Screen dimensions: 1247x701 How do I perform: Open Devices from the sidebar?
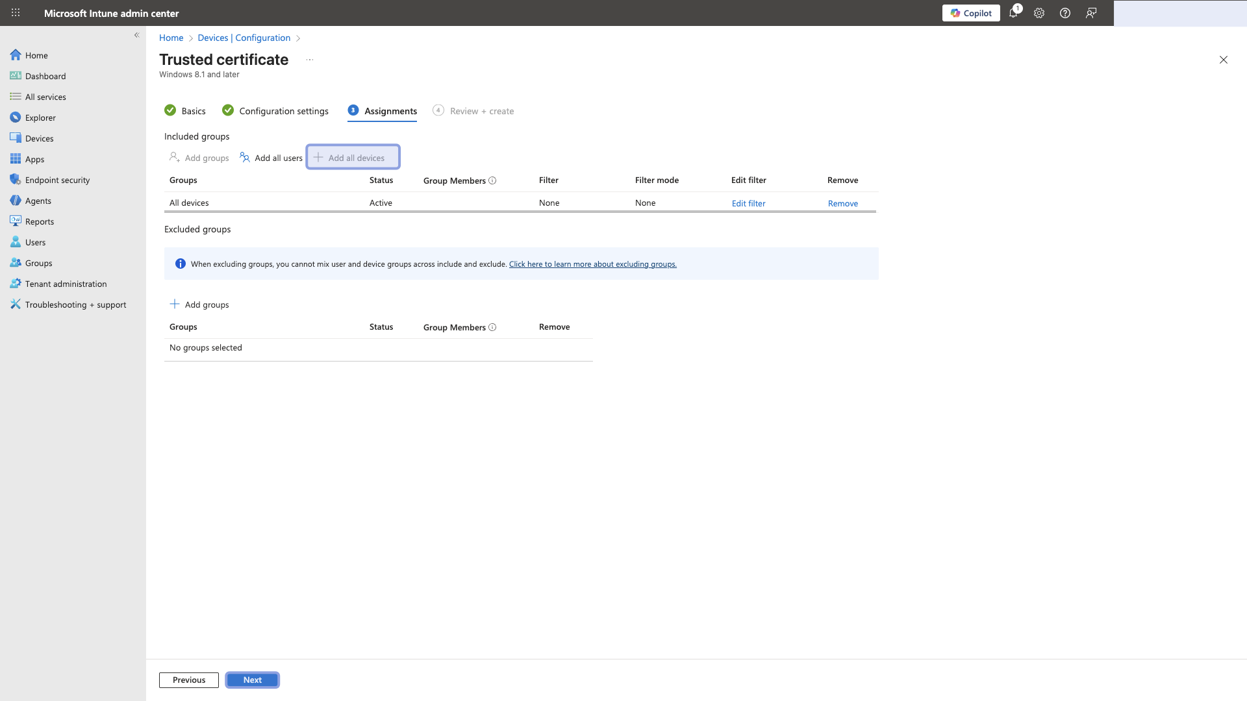(40, 138)
